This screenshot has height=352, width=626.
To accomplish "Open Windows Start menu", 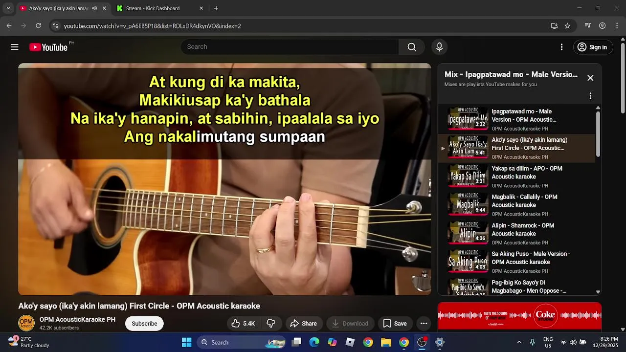I will pyautogui.click(x=186, y=342).
